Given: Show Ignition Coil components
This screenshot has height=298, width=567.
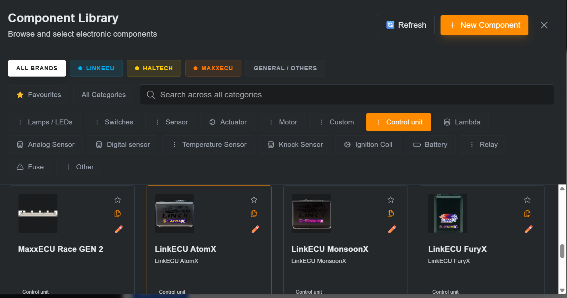Looking at the screenshot, I should [368, 145].
